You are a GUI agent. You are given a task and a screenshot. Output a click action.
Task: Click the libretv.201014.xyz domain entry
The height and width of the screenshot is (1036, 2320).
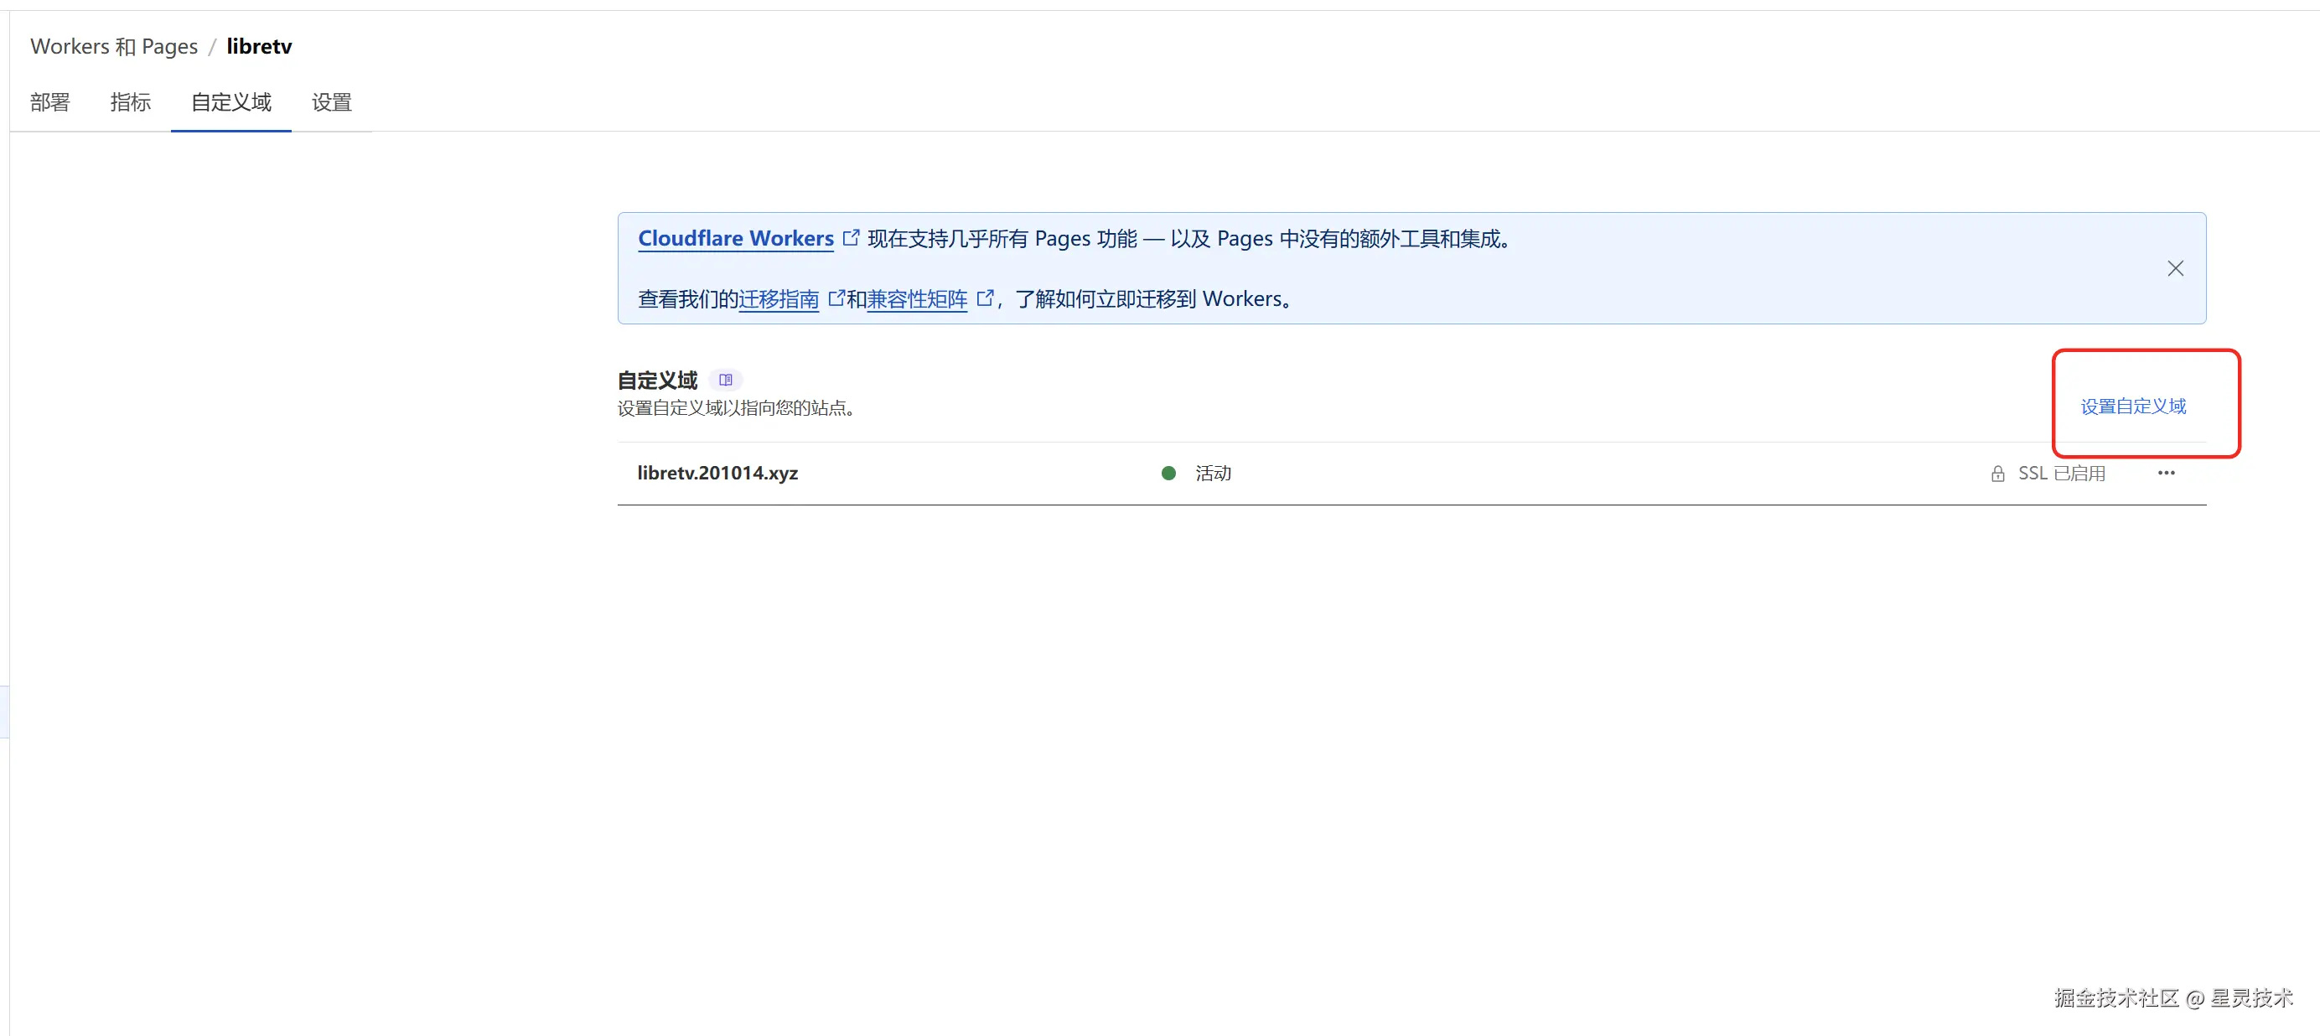coord(717,473)
